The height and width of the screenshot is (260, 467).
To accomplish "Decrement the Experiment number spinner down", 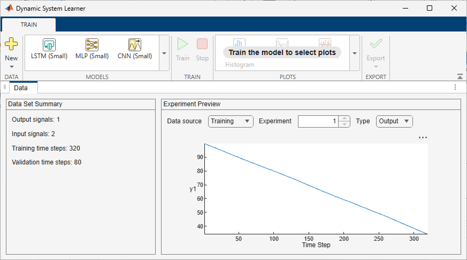I will (x=344, y=124).
